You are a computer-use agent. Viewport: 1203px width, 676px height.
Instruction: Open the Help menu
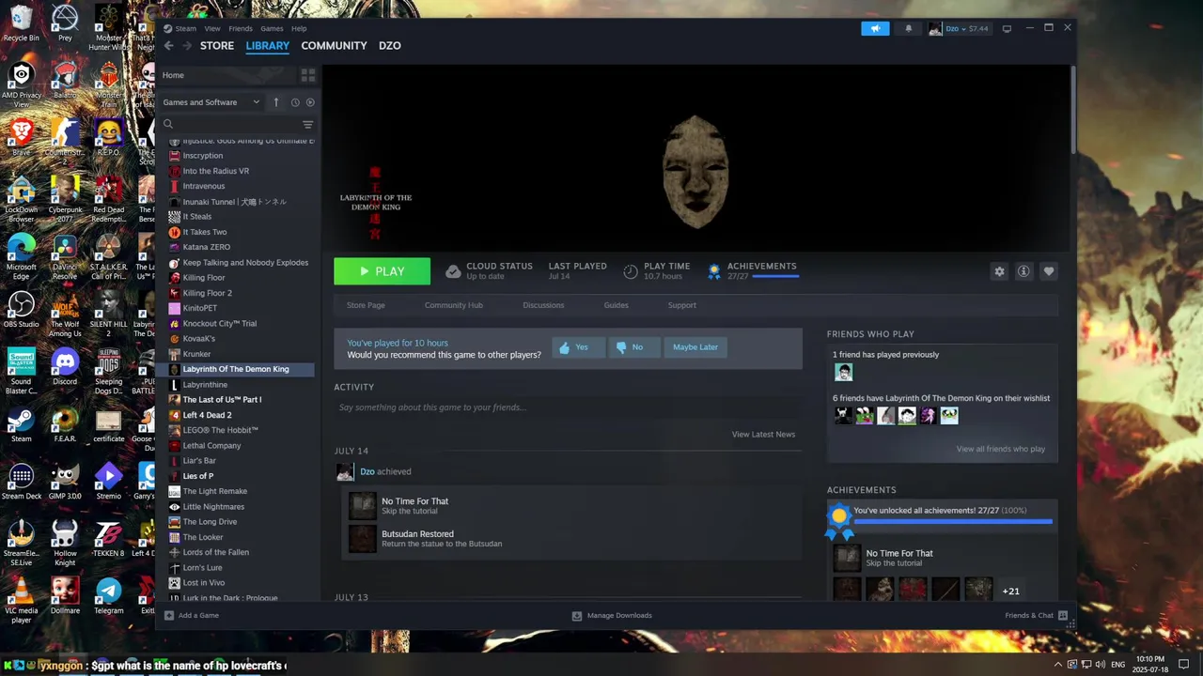click(x=299, y=28)
